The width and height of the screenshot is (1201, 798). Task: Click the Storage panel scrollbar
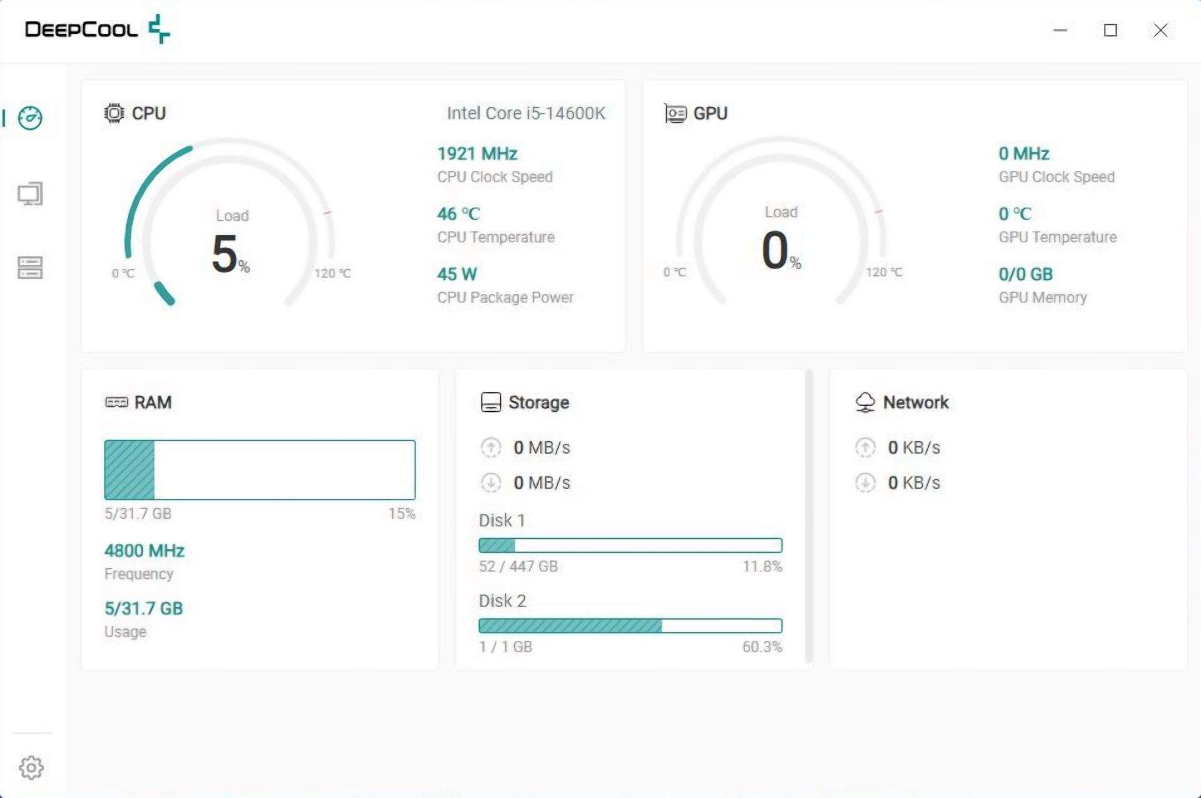point(809,516)
